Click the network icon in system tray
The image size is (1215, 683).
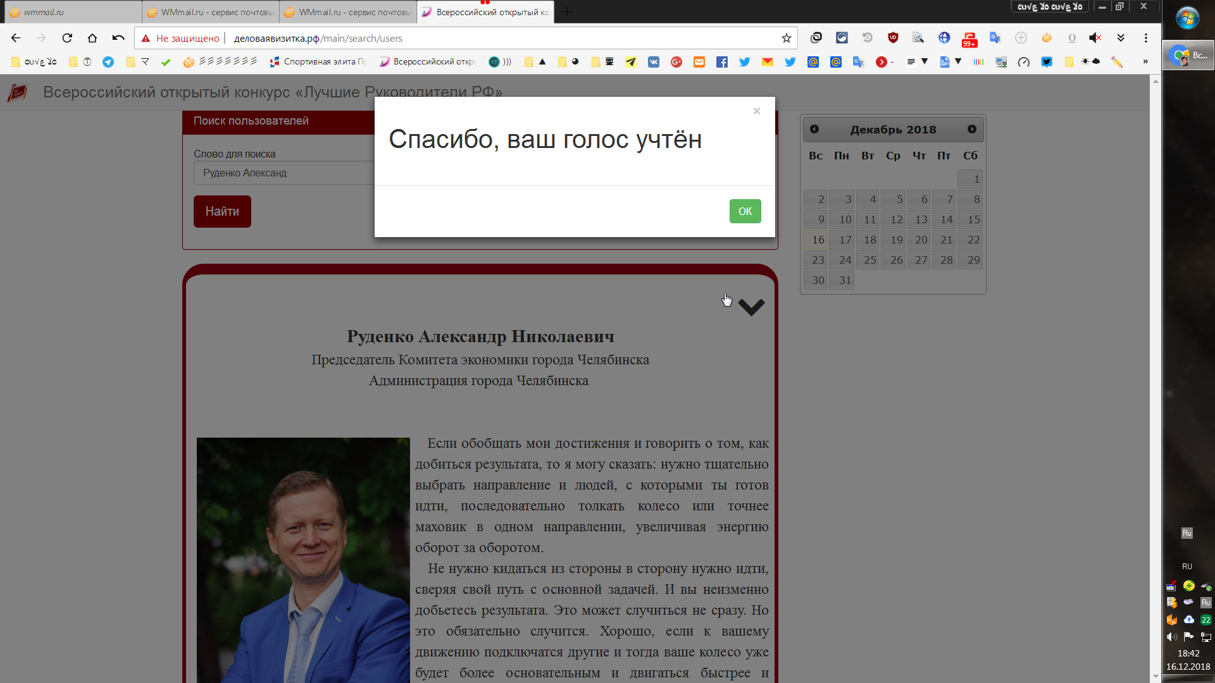[1206, 637]
